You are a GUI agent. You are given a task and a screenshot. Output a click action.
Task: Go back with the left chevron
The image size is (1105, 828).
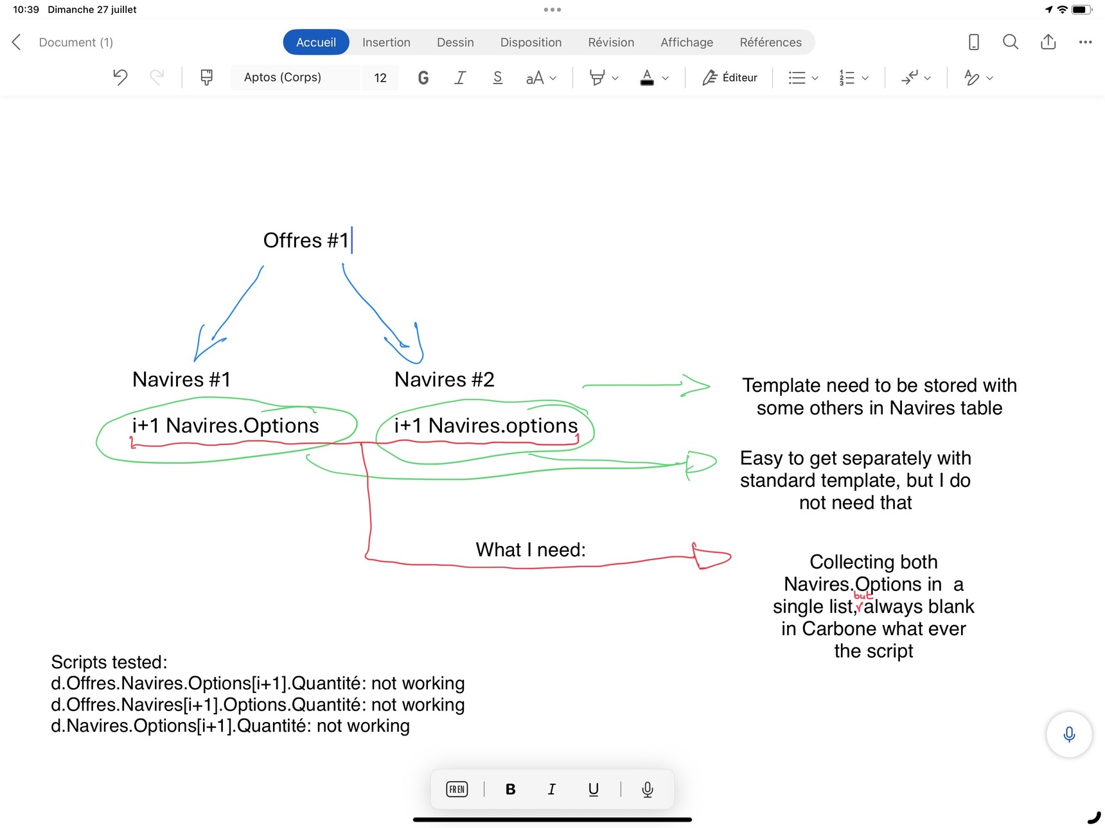coord(17,42)
